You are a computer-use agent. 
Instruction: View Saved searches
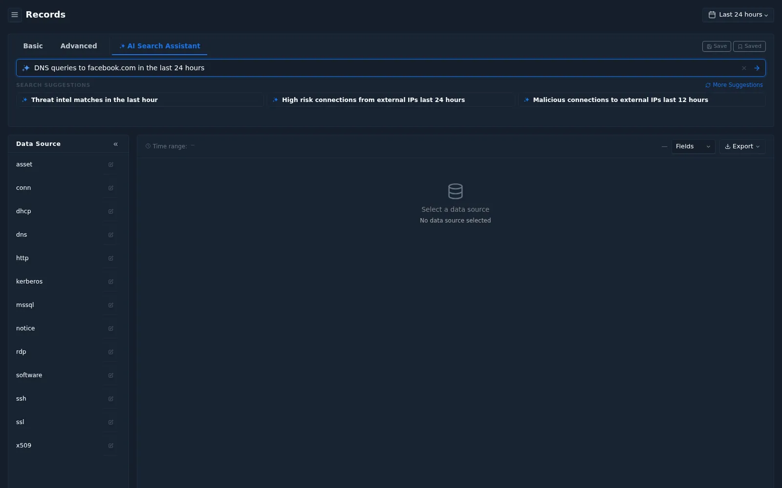(749, 46)
